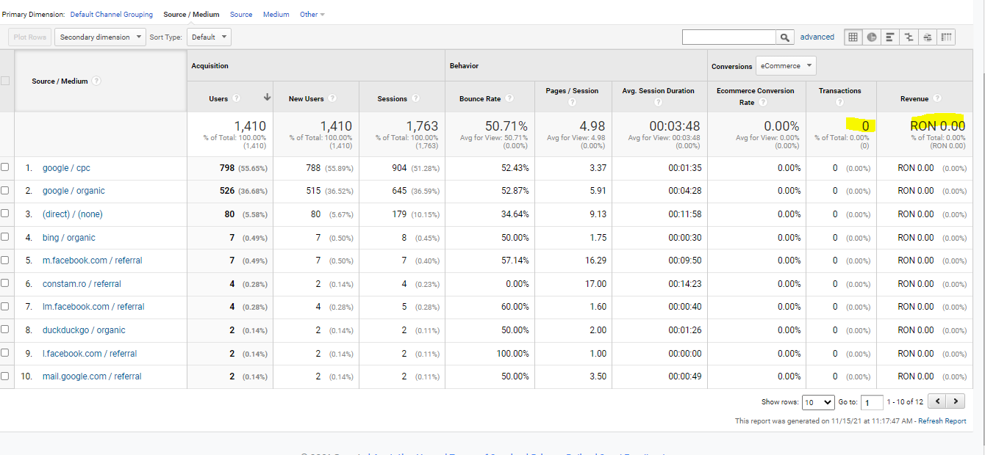Open help icon next to Users column
Screen dimensions: 985x455
[236, 98]
